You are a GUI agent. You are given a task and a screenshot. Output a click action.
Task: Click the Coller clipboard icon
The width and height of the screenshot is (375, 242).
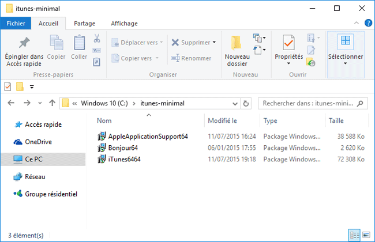(79, 42)
